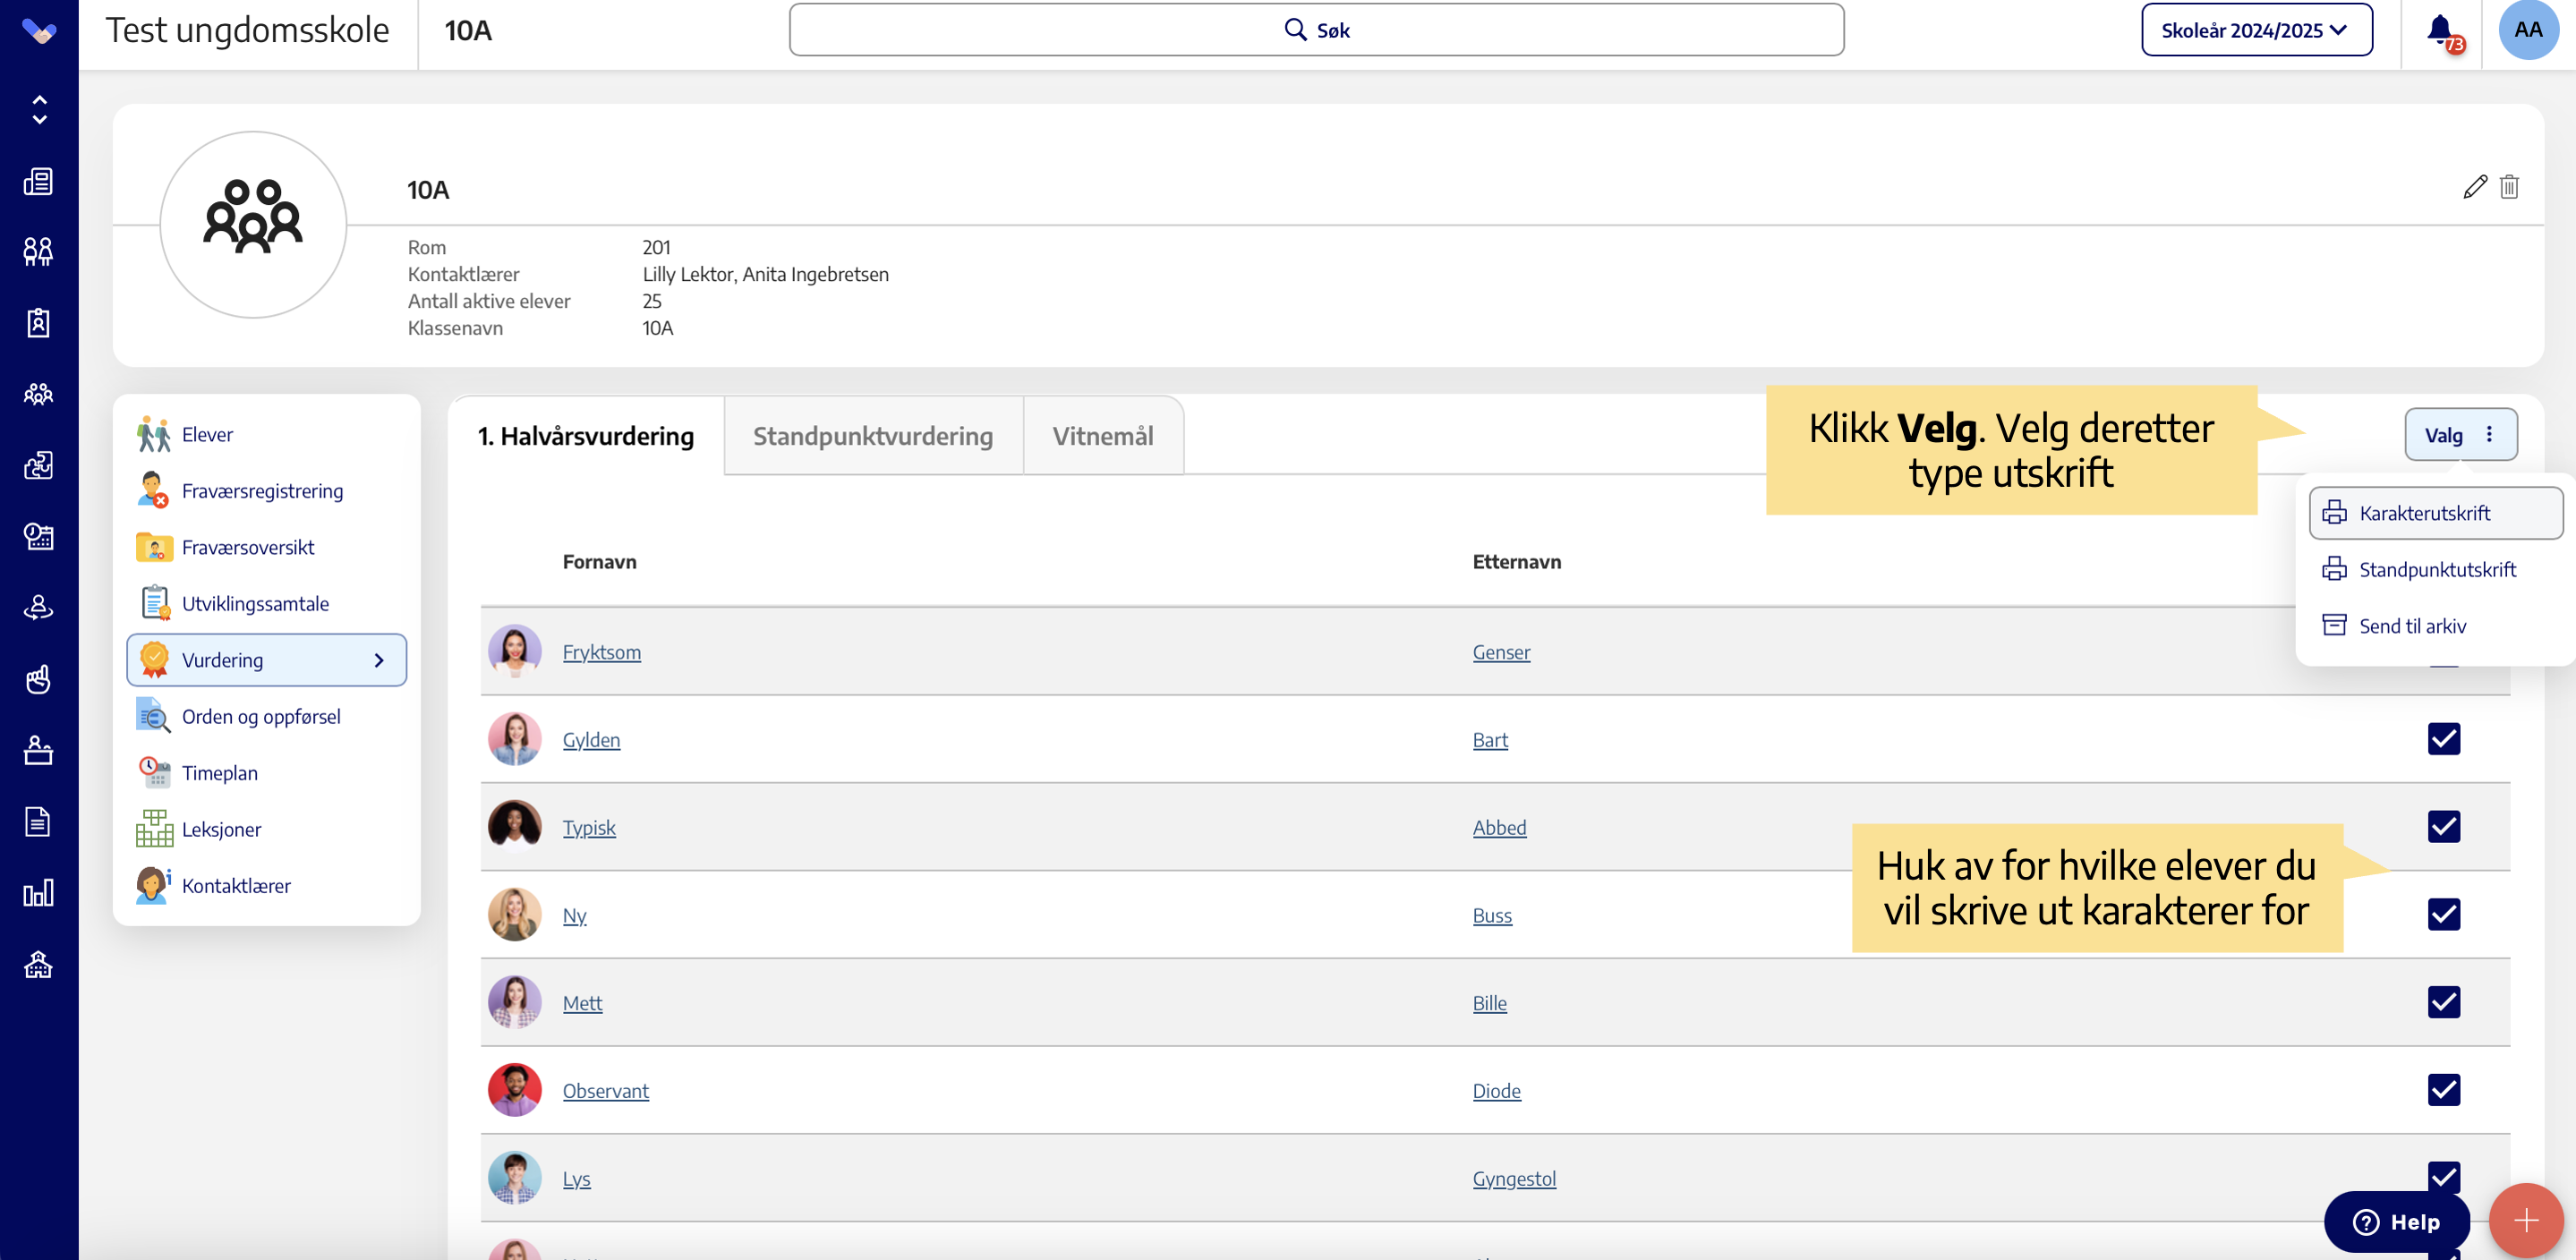Open the bar chart statistics icon in the sidebar
The width and height of the screenshot is (2576, 1260).
point(39,893)
